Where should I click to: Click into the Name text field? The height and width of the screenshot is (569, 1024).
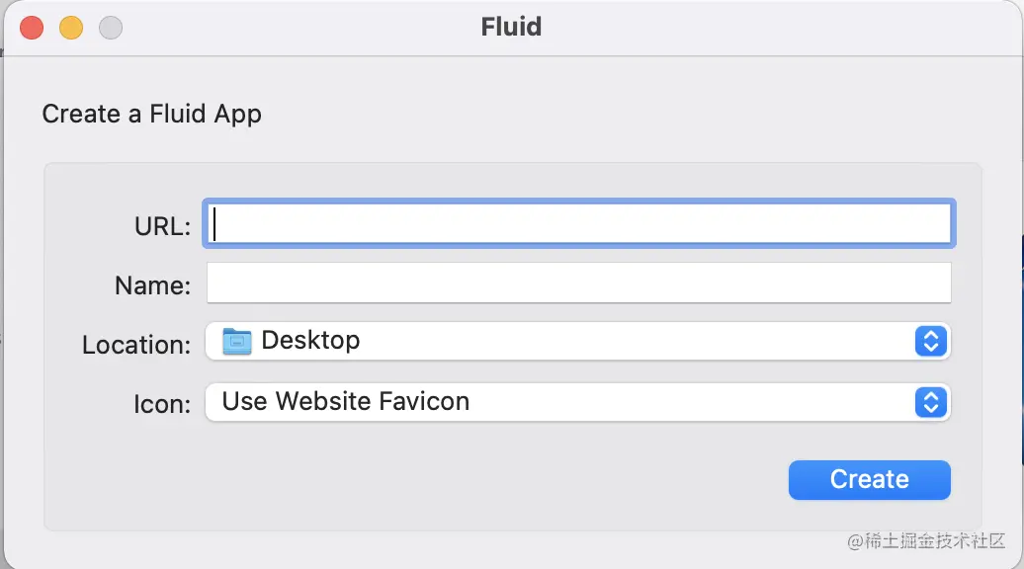pos(578,284)
